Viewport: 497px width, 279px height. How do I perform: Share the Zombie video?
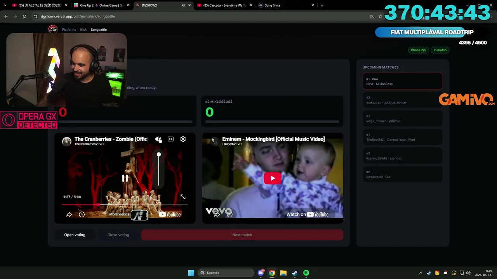(69, 214)
